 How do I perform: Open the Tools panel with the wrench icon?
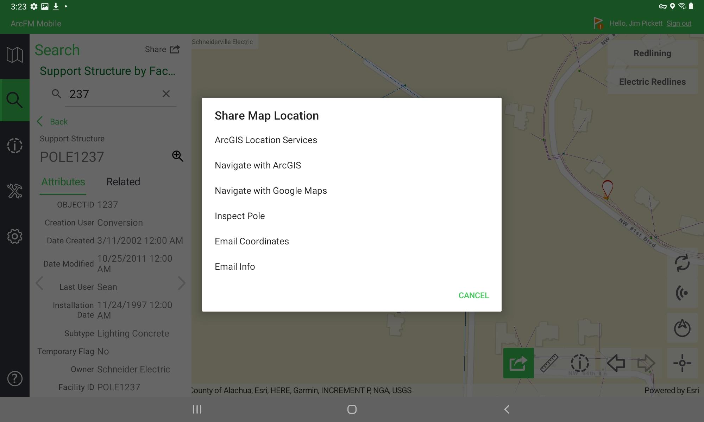(15, 191)
